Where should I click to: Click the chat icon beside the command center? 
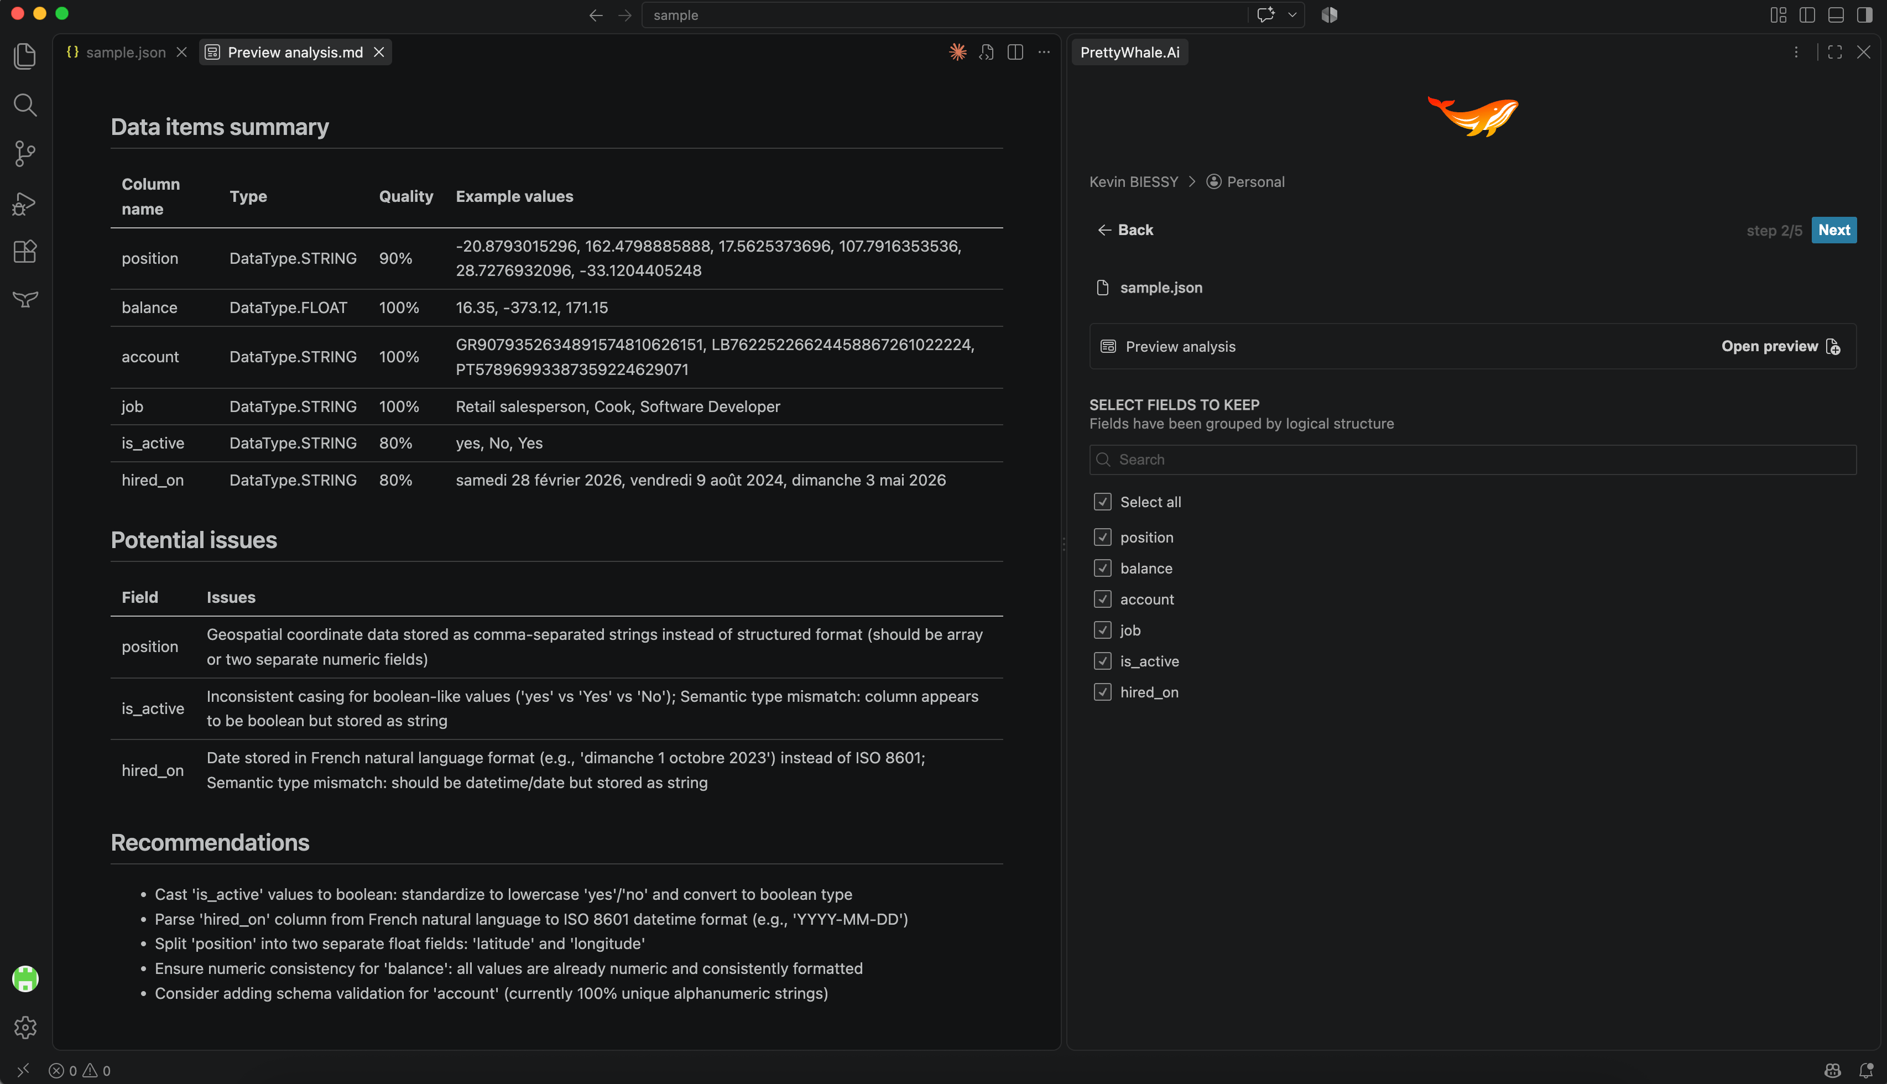click(x=1265, y=15)
